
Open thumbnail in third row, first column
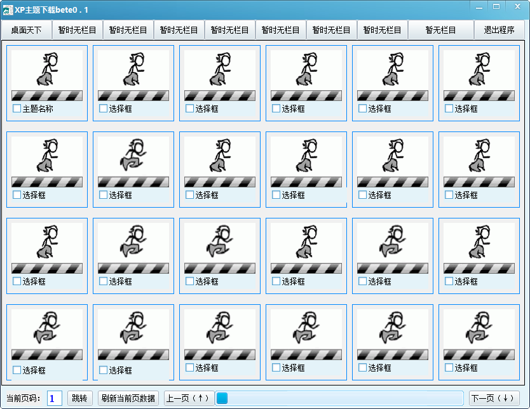tap(47, 248)
